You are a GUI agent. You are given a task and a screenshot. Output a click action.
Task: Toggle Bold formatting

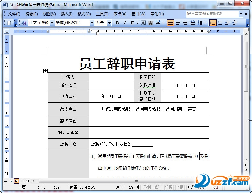pos(117,23)
